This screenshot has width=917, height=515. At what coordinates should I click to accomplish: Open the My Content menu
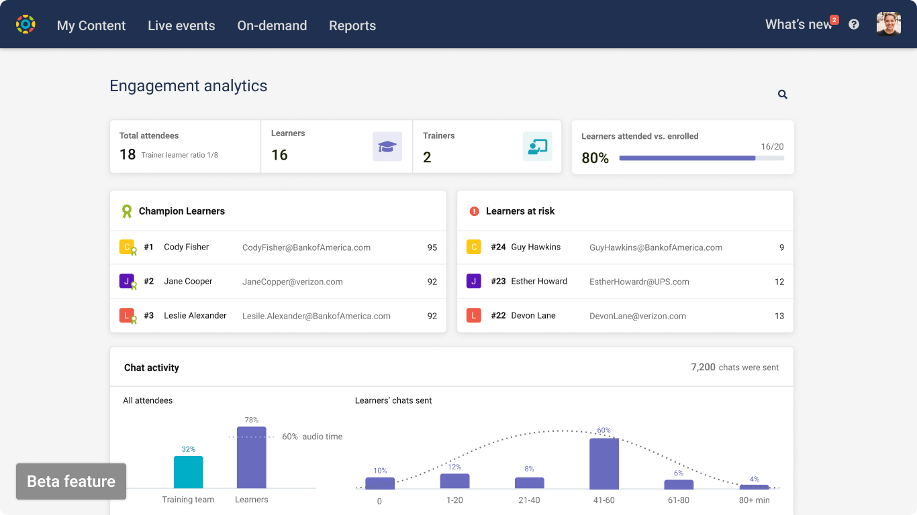(91, 25)
